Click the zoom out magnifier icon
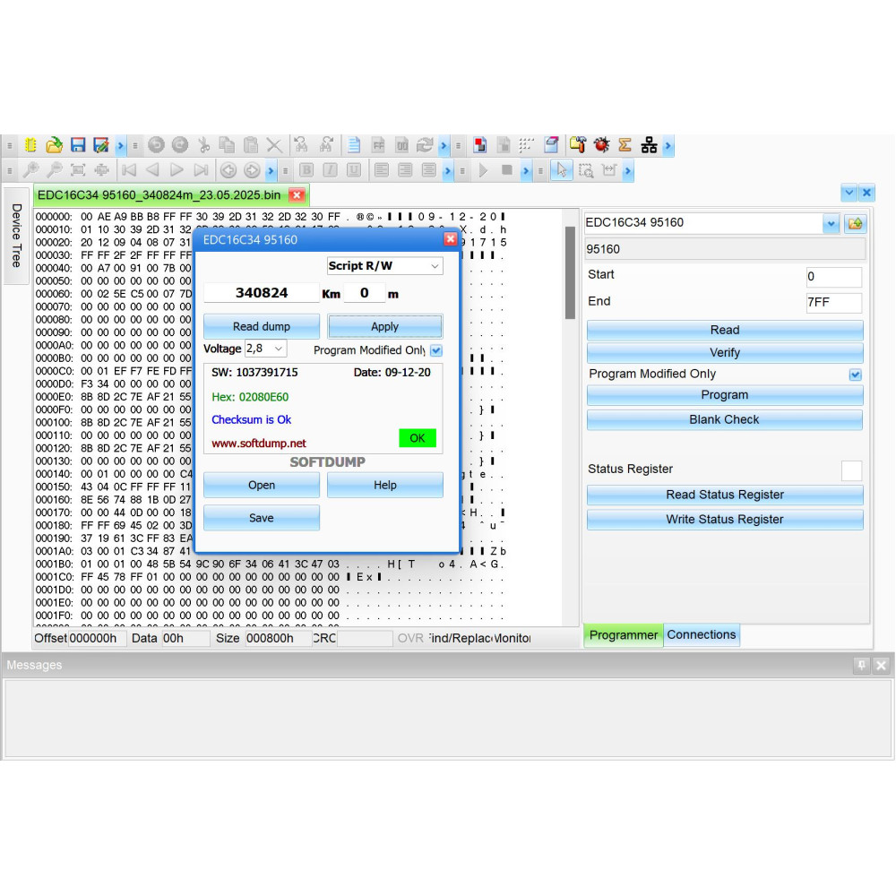The height and width of the screenshot is (896, 896). pyautogui.click(x=55, y=169)
